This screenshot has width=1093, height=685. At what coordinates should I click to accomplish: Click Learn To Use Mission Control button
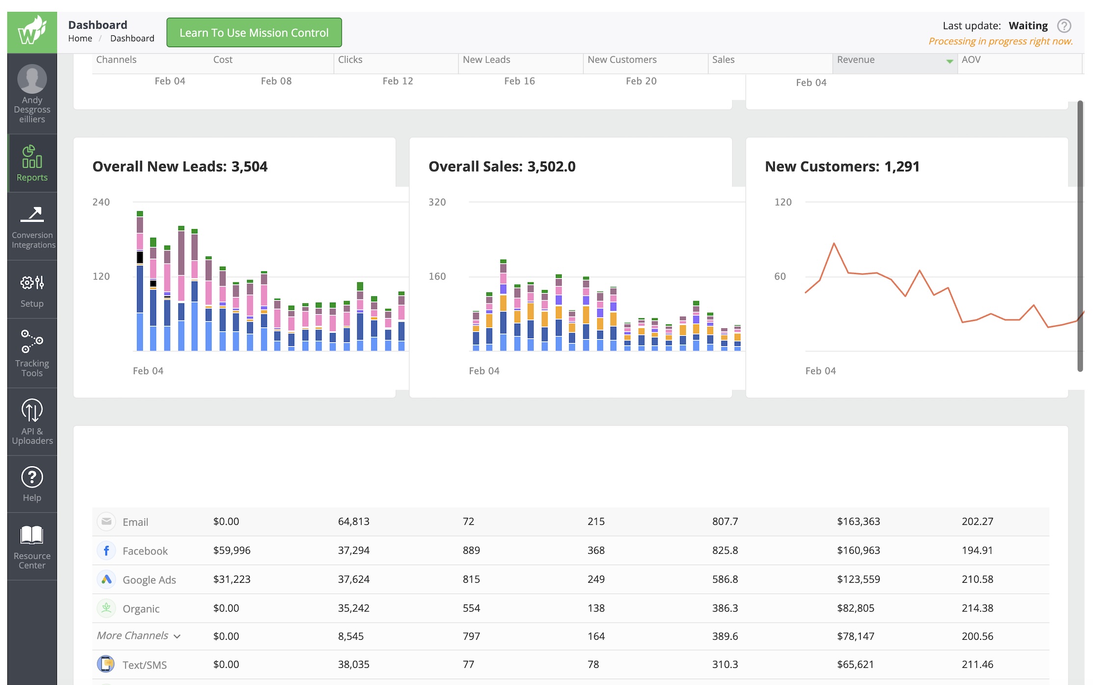pos(254,32)
